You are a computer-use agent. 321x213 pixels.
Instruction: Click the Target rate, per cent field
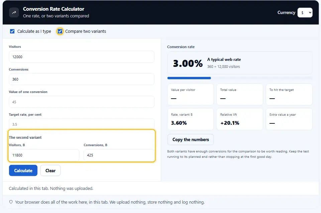[x=82, y=124]
